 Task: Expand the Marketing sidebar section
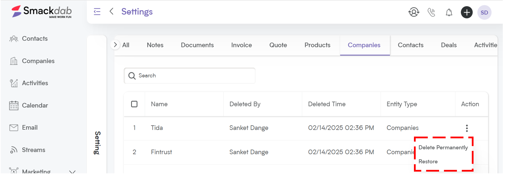[72, 171]
